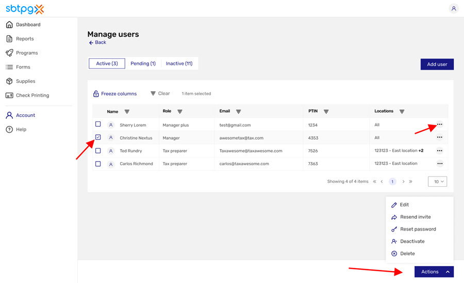The width and height of the screenshot is (464, 283).
Task: Click email carlos@taxawesome.com
Action: (x=244, y=164)
